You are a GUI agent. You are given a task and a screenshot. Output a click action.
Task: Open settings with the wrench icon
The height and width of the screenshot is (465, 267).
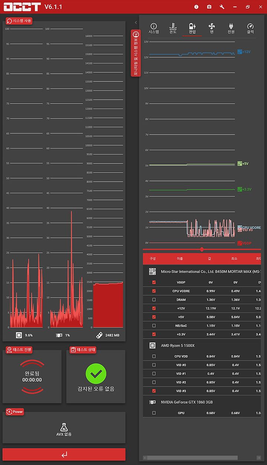222,7
